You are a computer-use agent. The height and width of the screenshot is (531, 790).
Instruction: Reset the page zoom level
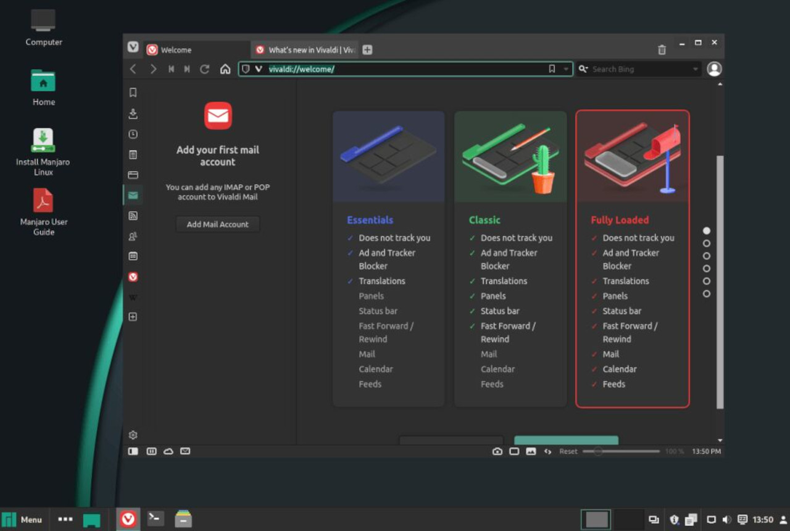click(567, 451)
